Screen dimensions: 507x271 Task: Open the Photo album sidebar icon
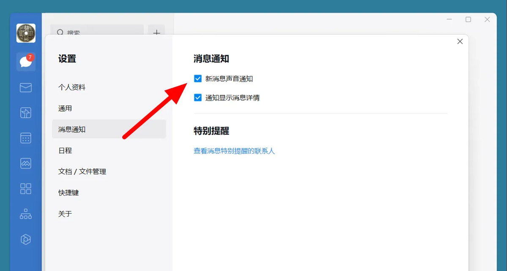pyautogui.click(x=25, y=163)
